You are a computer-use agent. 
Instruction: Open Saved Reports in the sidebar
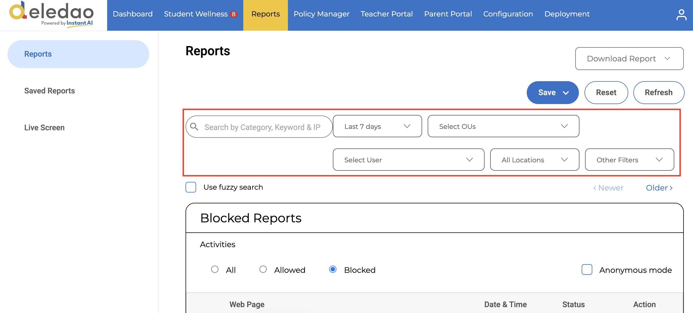click(50, 91)
